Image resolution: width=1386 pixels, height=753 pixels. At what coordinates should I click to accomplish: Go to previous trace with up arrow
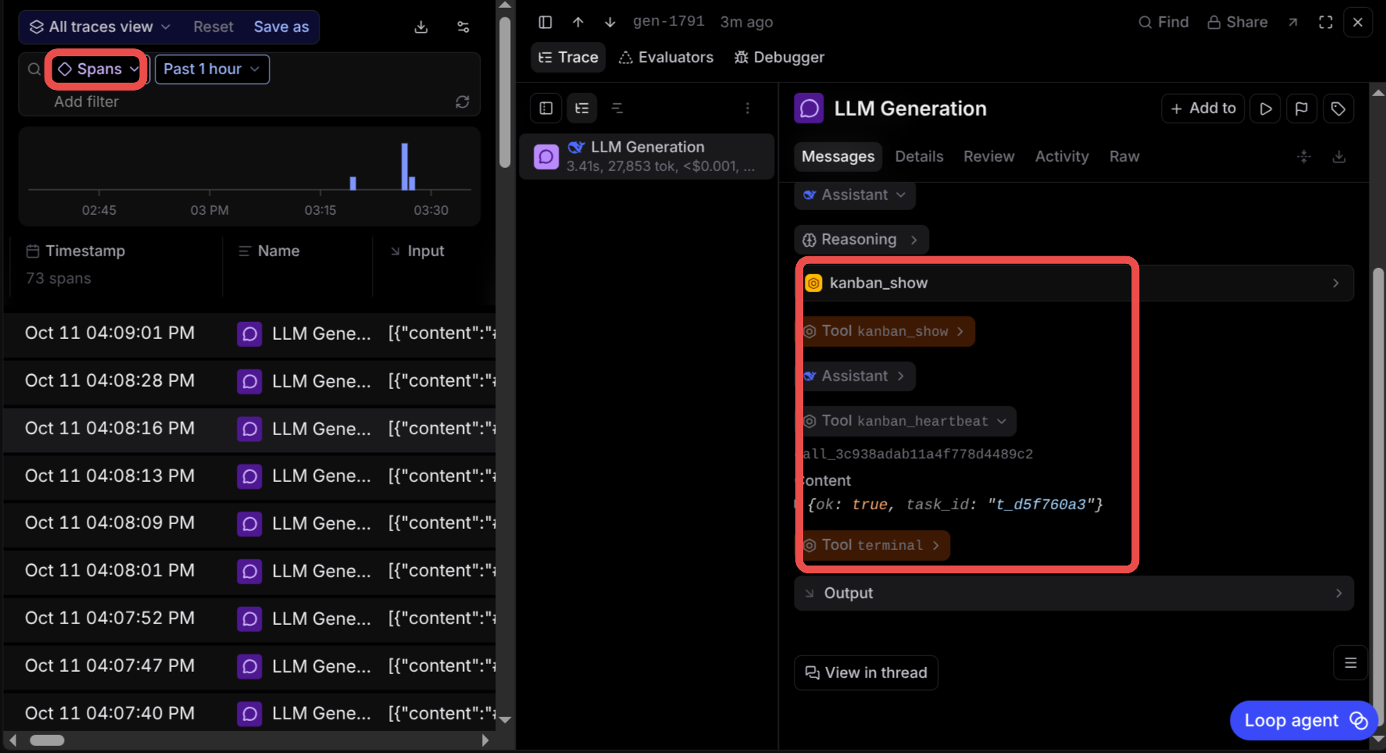tap(577, 22)
